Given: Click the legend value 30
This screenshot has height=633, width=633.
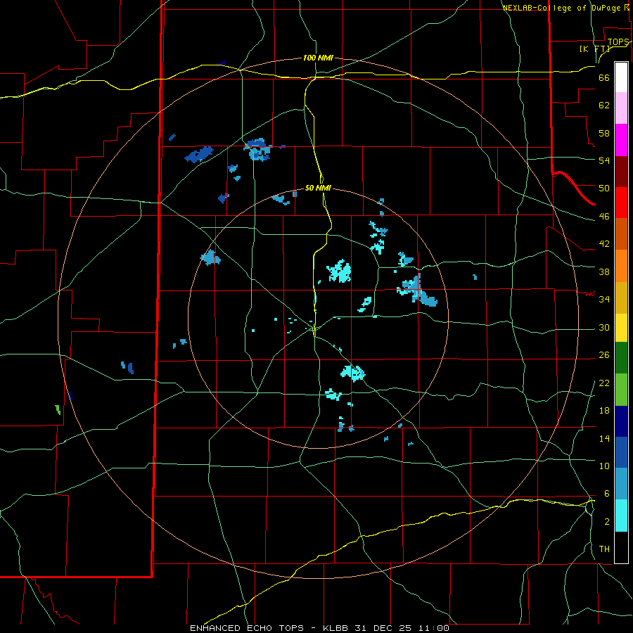Looking at the screenshot, I should (604, 327).
